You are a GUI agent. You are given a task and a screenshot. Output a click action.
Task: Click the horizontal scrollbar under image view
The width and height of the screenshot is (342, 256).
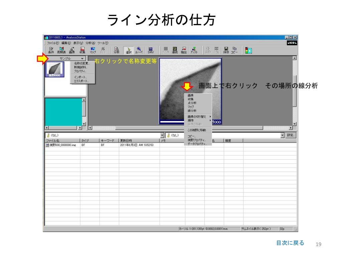pyautogui.click(x=190, y=128)
